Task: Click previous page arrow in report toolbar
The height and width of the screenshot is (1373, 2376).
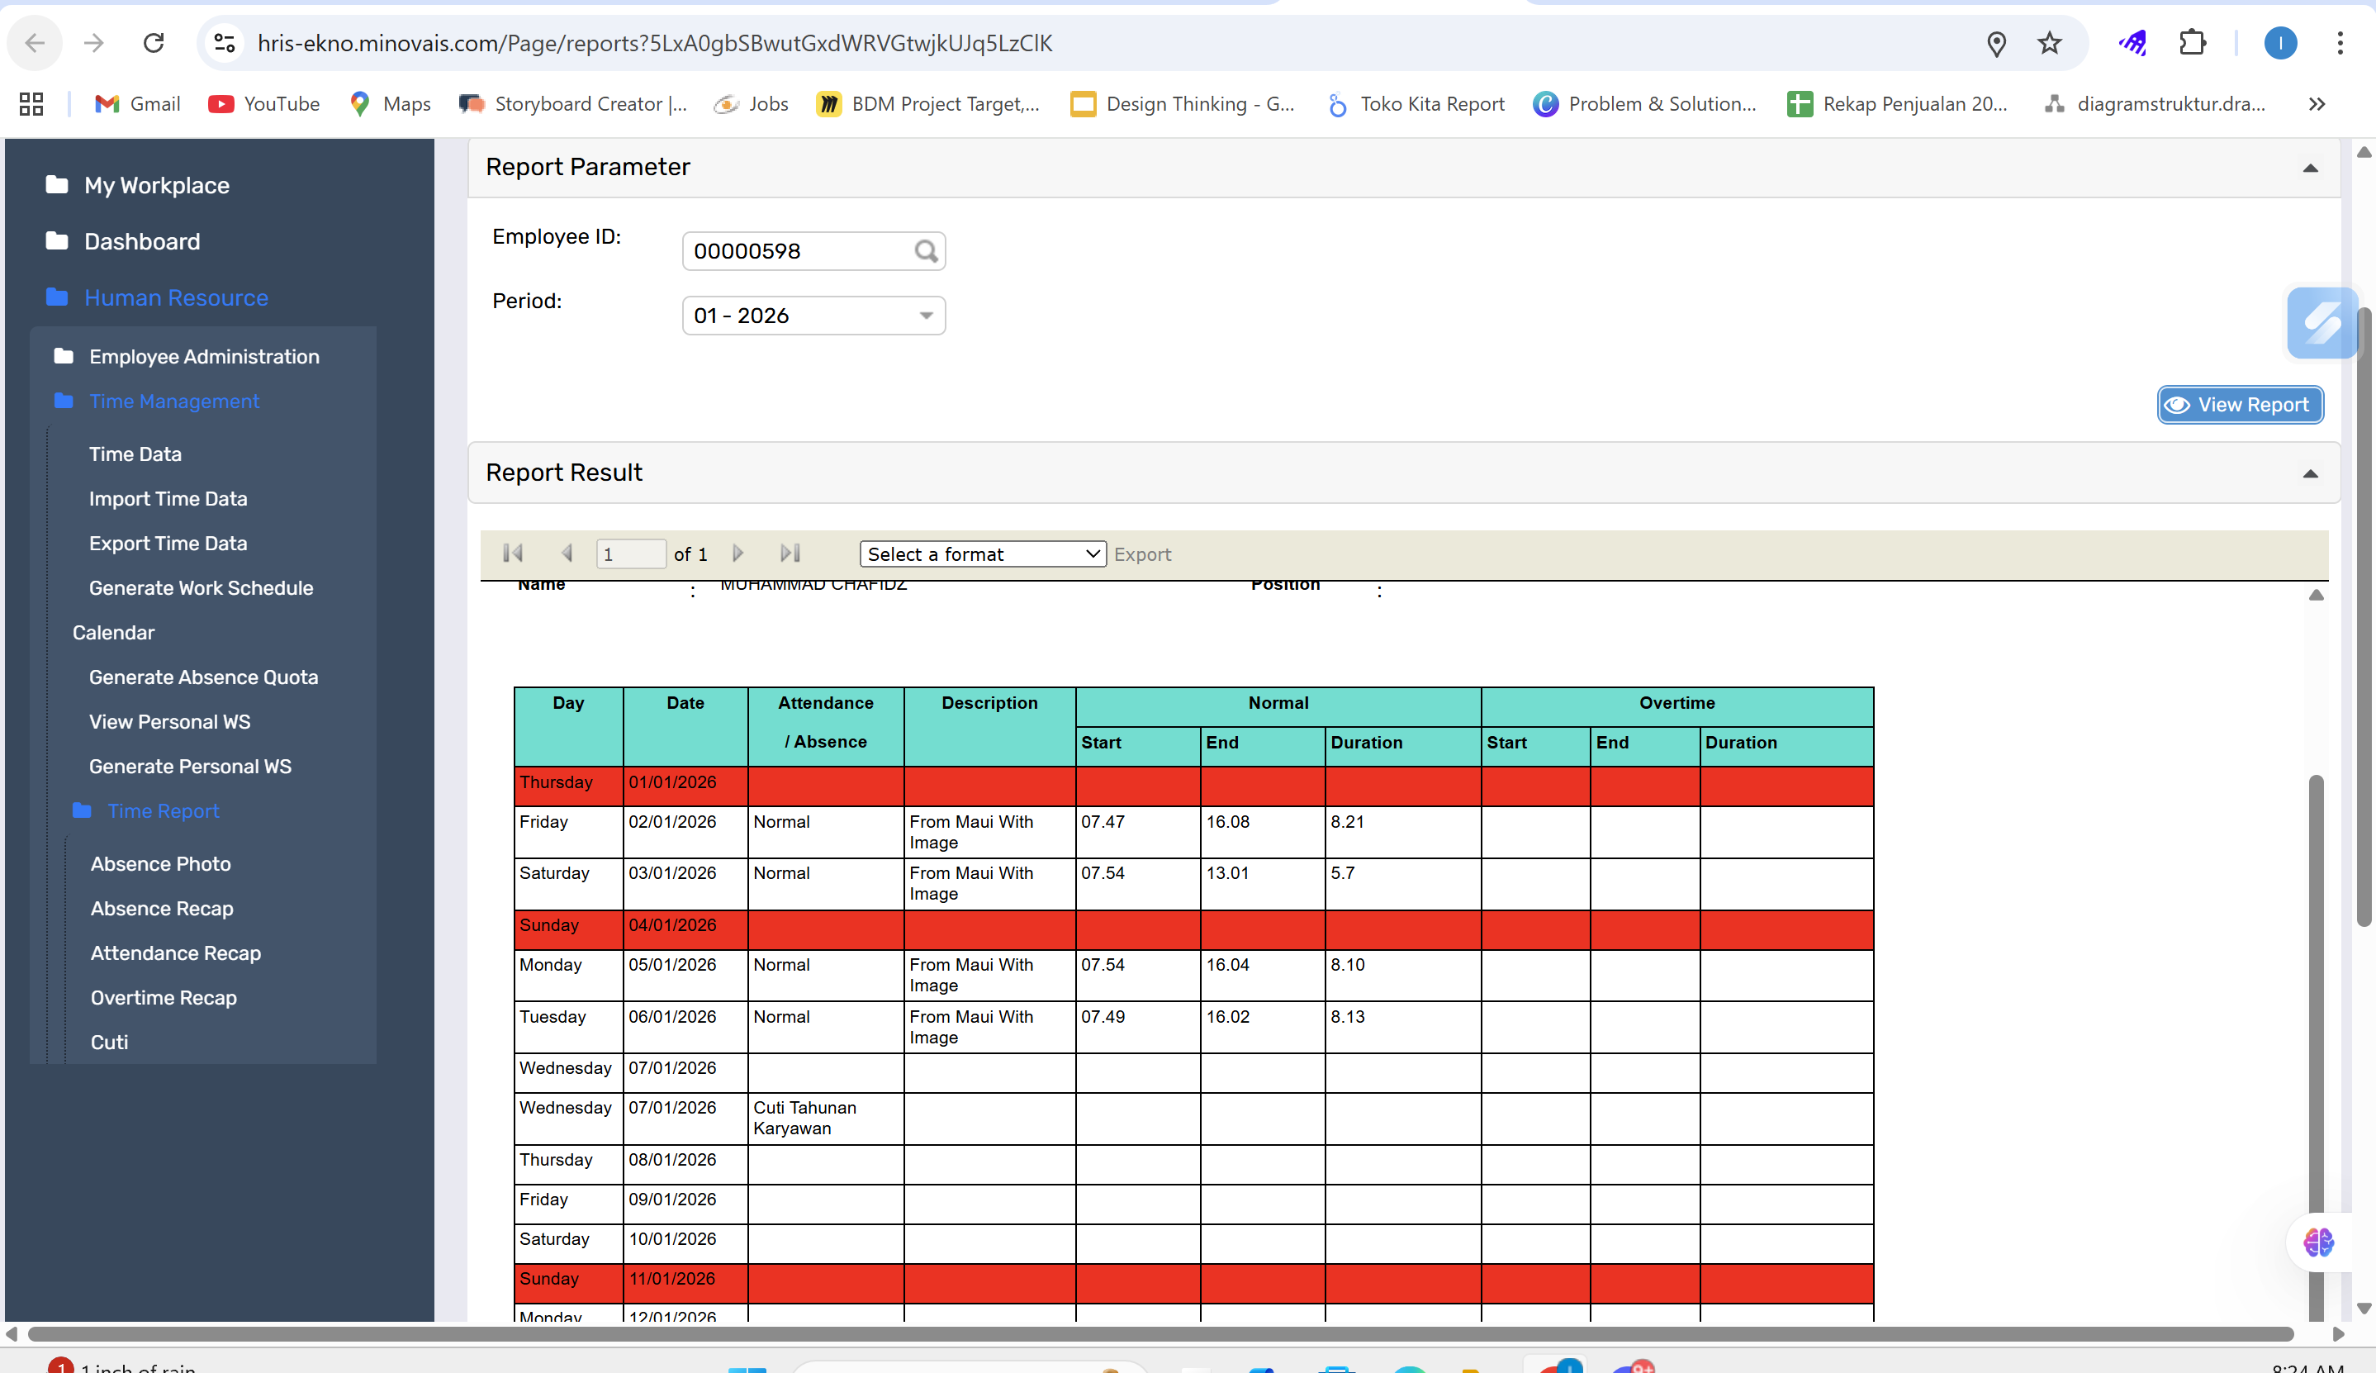Action: click(x=567, y=553)
